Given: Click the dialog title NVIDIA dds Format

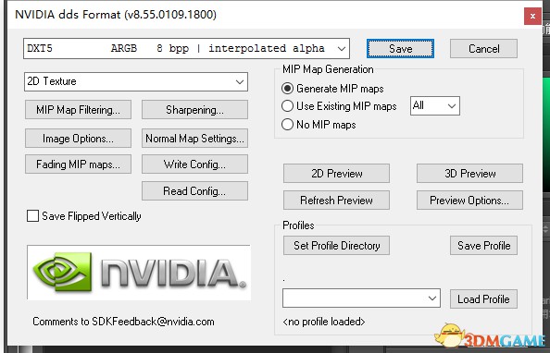Looking at the screenshot, I should pyautogui.click(x=116, y=15).
